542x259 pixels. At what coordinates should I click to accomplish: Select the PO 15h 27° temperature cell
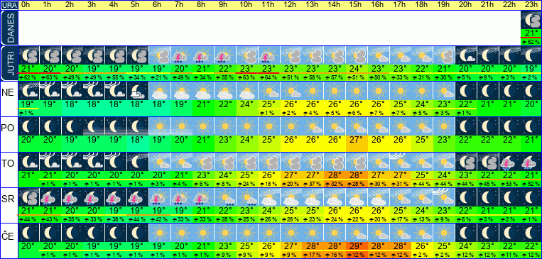(x=357, y=140)
